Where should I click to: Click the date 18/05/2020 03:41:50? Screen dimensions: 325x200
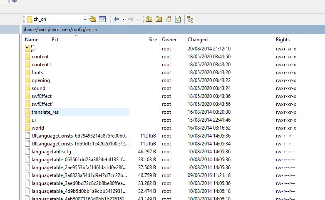click(x=209, y=57)
